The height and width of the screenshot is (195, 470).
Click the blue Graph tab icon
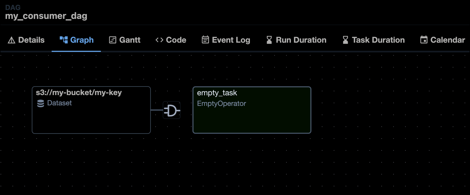point(64,40)
